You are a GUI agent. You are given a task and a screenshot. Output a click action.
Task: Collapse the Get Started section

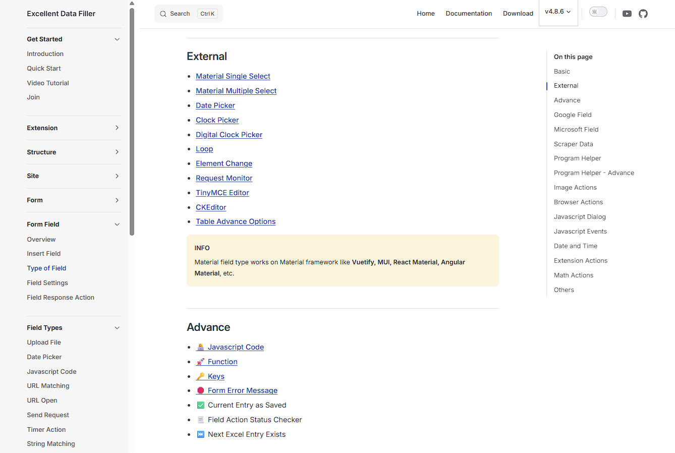tap(117, 39)
